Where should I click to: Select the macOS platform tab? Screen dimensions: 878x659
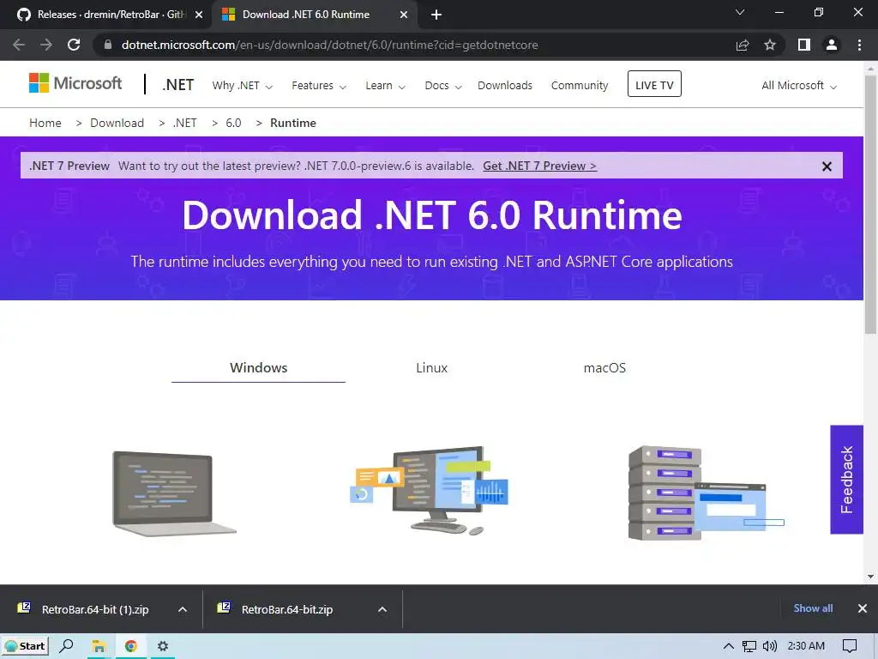[604, 368]
